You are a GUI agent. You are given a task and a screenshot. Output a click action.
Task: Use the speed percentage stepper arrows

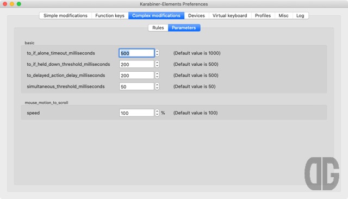point(157,113)
